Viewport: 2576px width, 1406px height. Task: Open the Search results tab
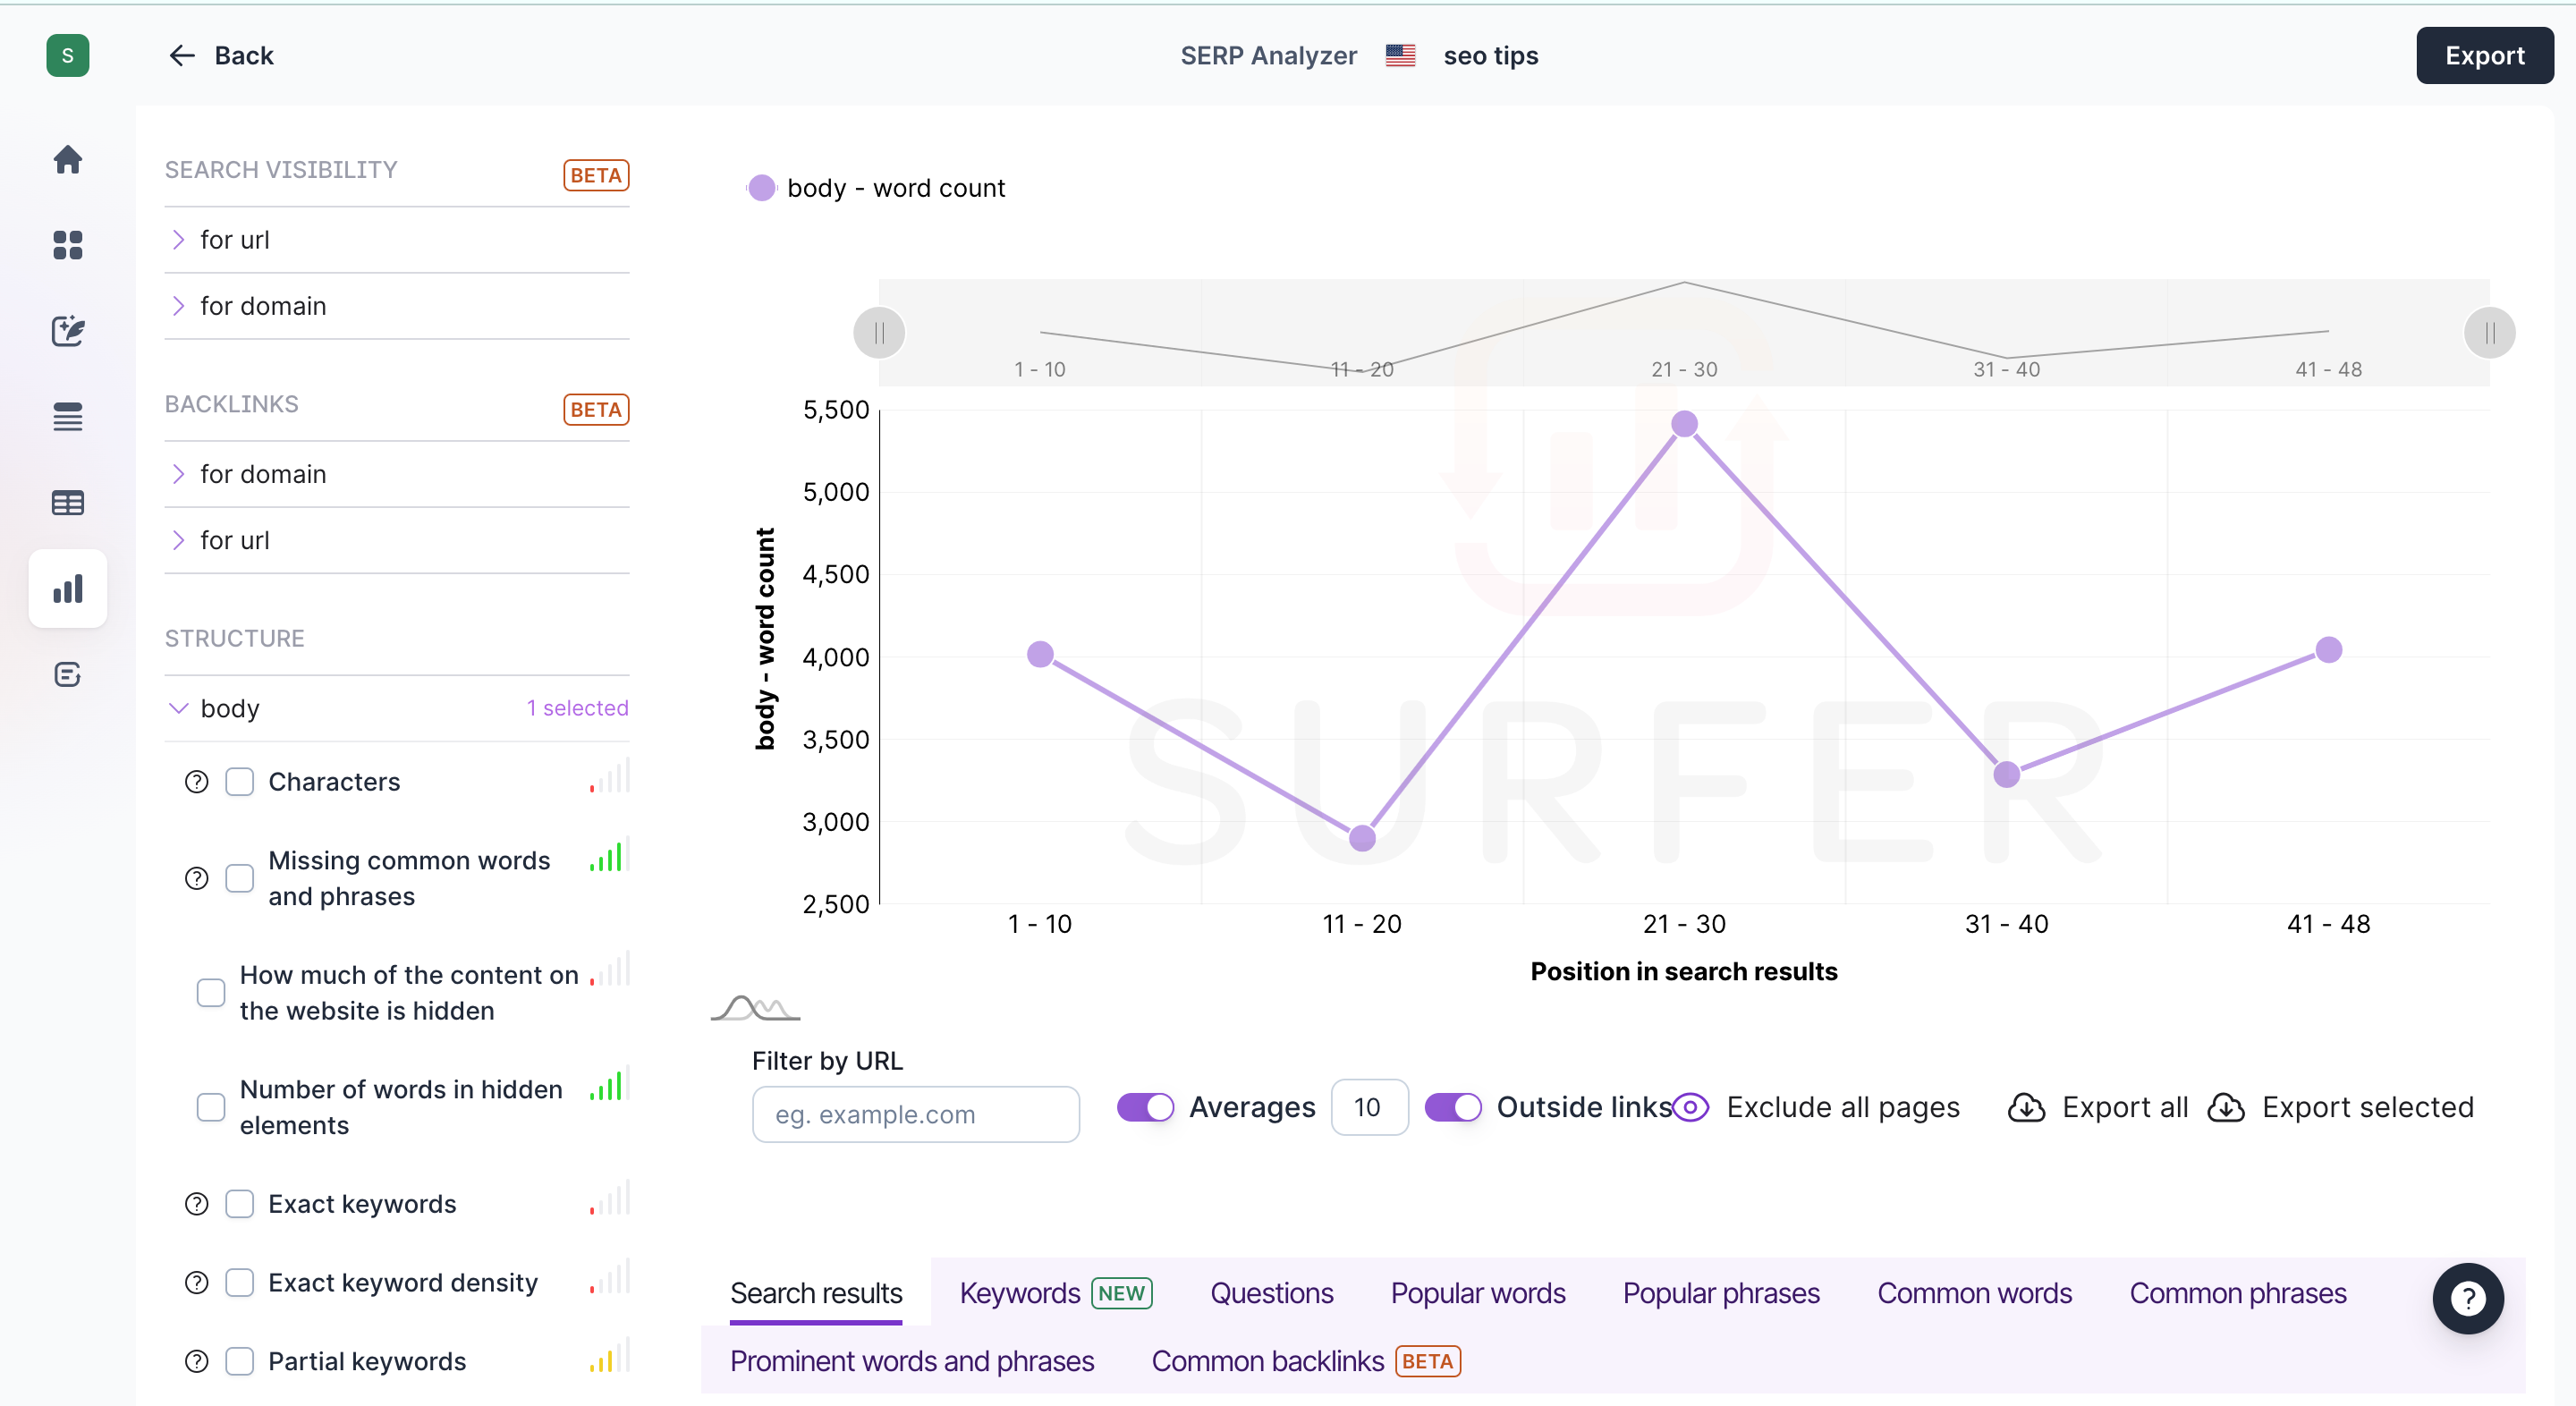816,1293
